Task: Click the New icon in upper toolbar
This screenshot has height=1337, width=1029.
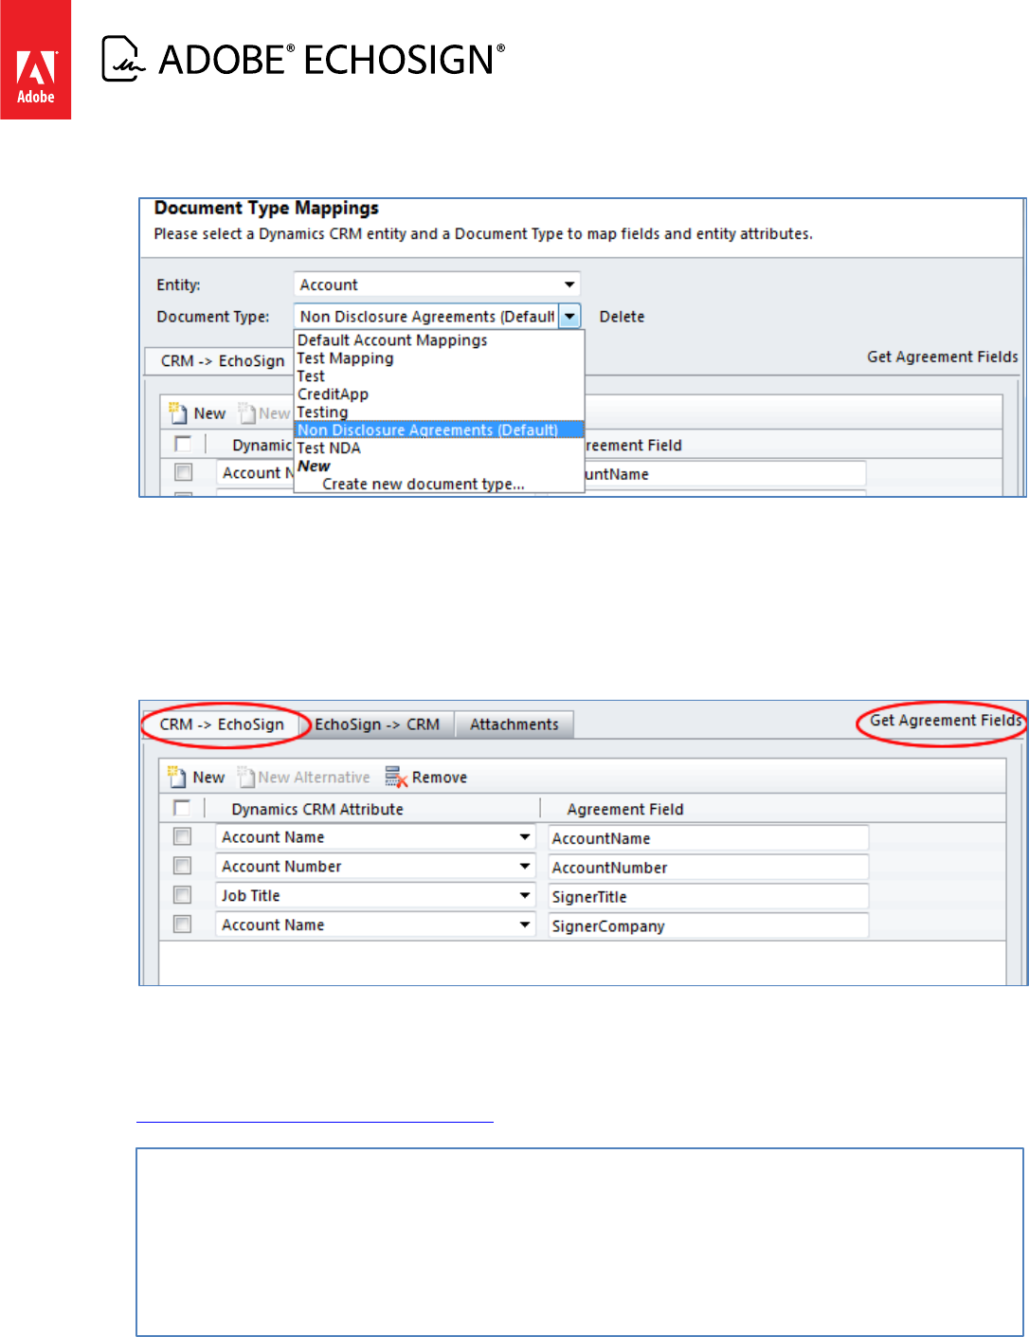Action: click(177, 412)
